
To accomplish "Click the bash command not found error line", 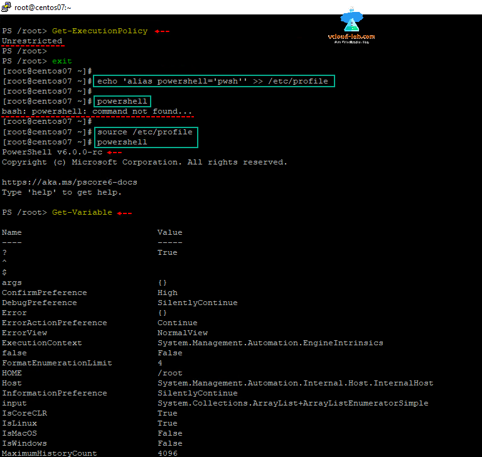I will tap(97, 111).
